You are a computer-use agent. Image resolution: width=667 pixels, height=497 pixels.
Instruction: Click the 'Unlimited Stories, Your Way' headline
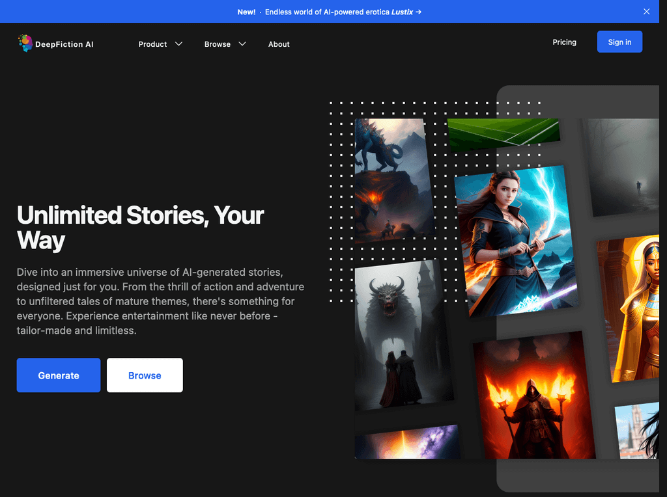pyautogui.click(x=141, y=228)
